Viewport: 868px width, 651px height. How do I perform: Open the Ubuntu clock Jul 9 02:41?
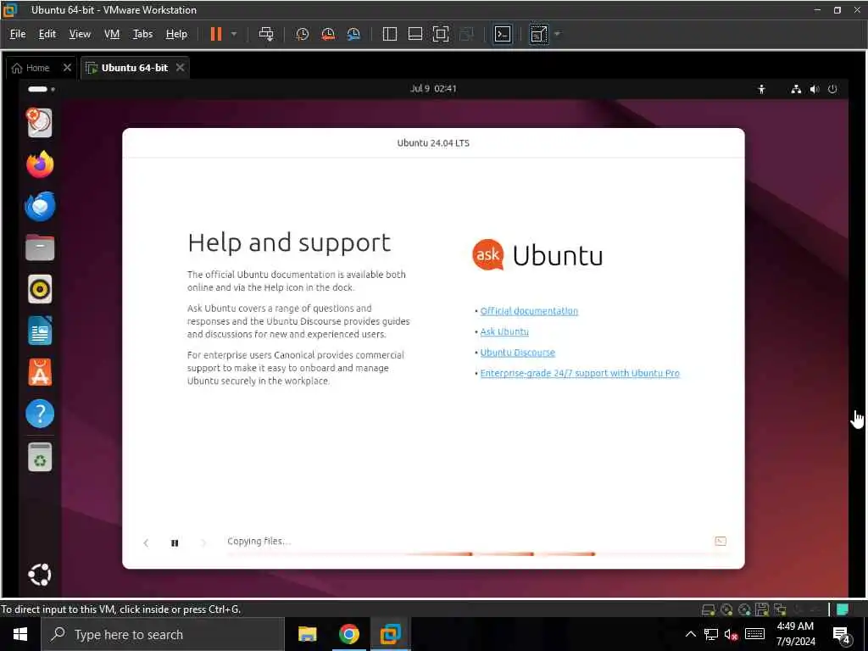[433, 88]
